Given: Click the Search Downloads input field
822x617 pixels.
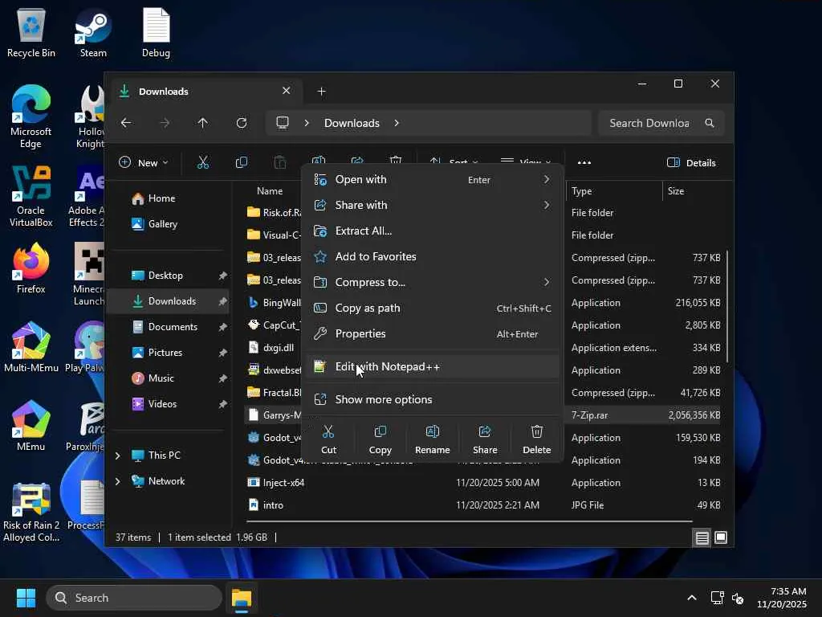Looking at the screenshot, I should 649,123.
